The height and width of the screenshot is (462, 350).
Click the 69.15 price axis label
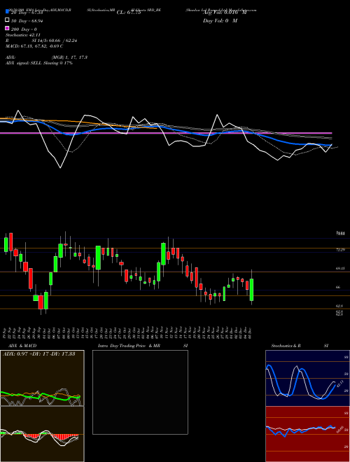click(x=341, y=268)
